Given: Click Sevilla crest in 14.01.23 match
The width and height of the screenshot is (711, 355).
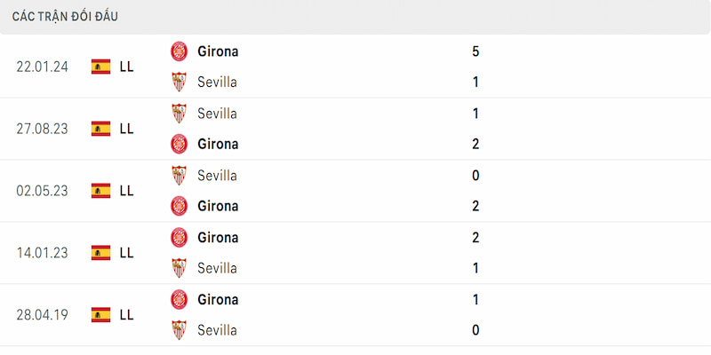Looking at the screenshot, I should point(180,268).
